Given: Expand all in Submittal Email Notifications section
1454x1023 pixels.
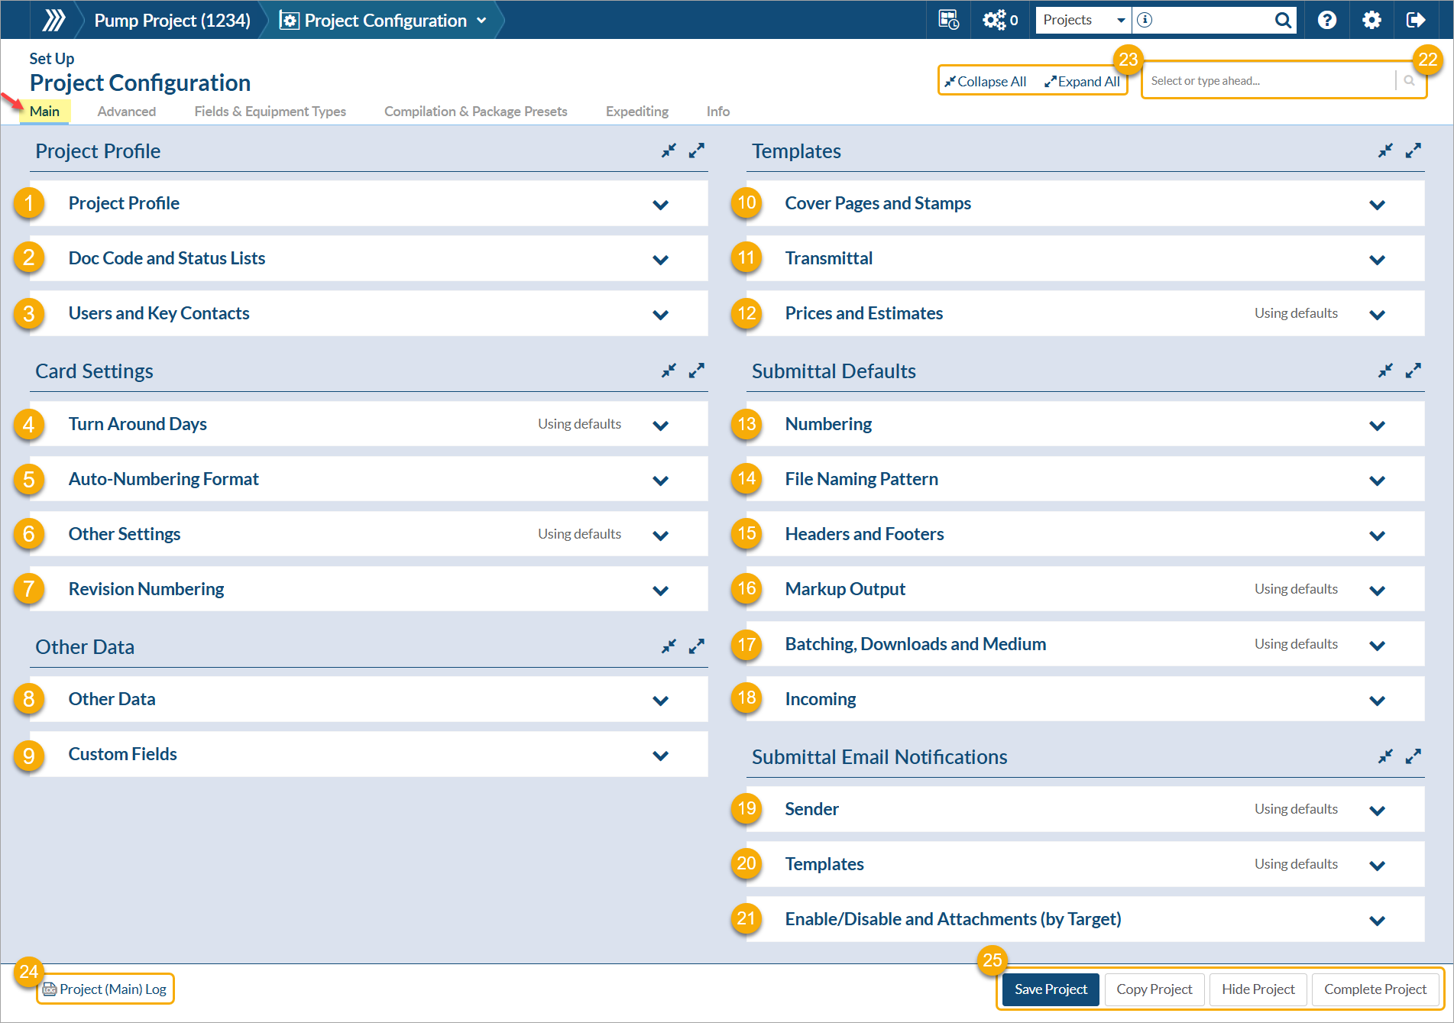Looking at the screenshot, I should (1413, 756).
